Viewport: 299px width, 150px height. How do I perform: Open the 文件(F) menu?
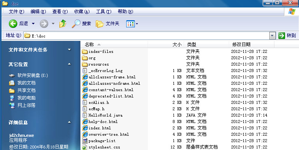[x=17, y=12]
